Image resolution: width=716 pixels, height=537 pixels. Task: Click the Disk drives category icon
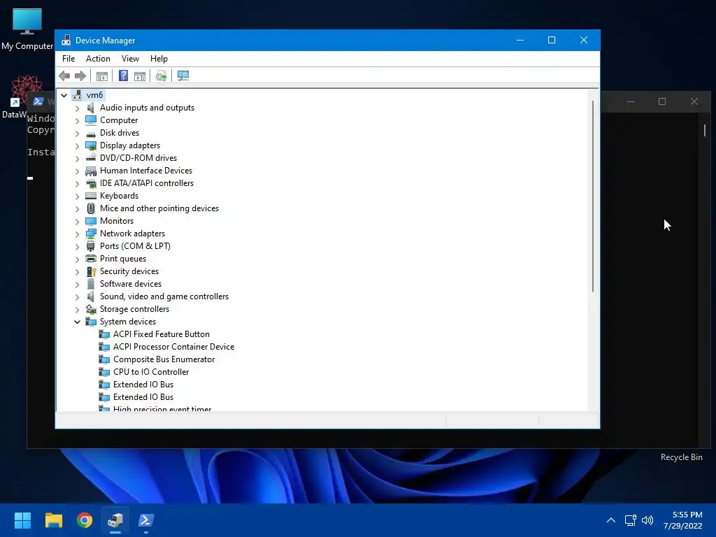[91, 134]
